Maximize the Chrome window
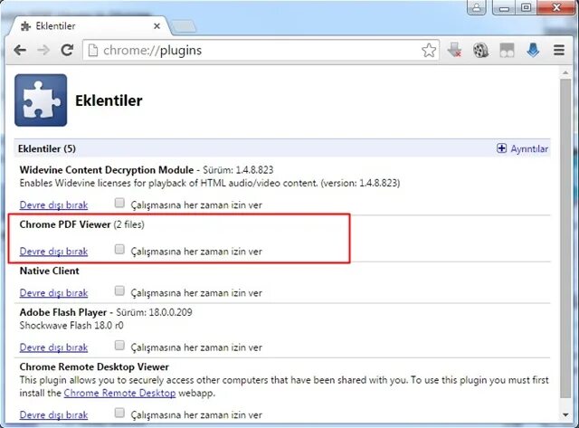The height and width of the screenshot is (428, 579). (x=526, y=7)
